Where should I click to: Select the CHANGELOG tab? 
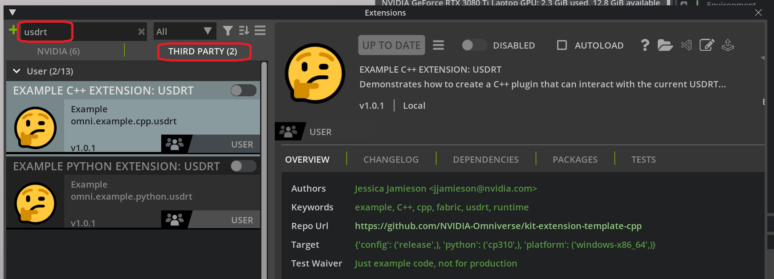[x=391, y=160]
